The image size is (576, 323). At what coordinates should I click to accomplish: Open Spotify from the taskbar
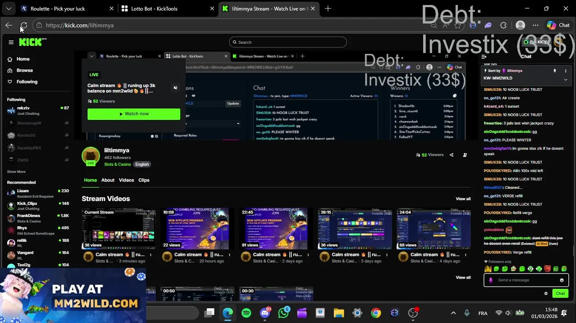(x=246, y=313)
